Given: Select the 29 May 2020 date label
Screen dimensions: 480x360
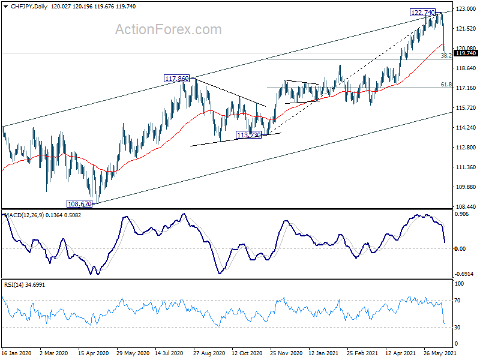Looking at the screenshot, I should (133, 353).
